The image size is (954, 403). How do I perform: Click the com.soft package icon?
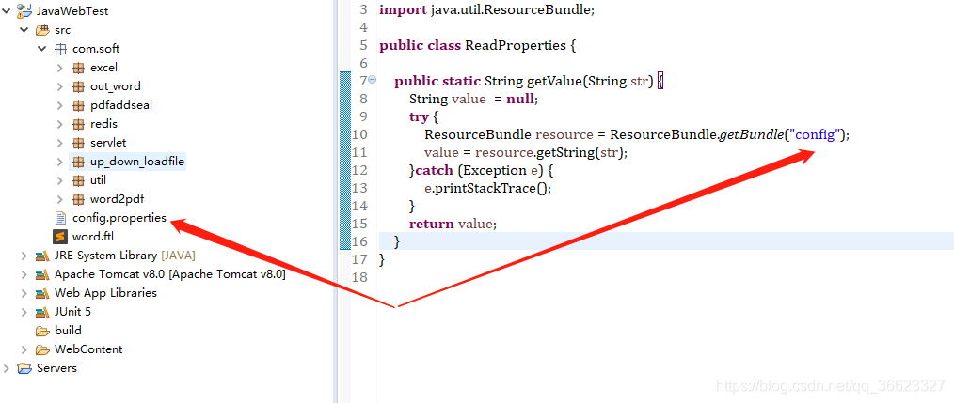click(60, 49)
